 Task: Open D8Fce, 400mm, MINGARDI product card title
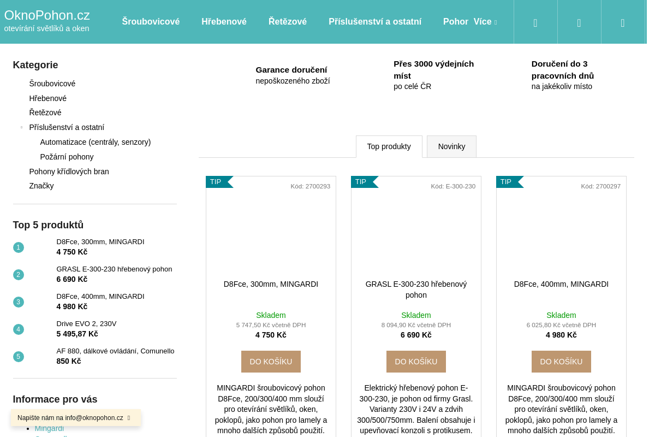coord(561,284)
